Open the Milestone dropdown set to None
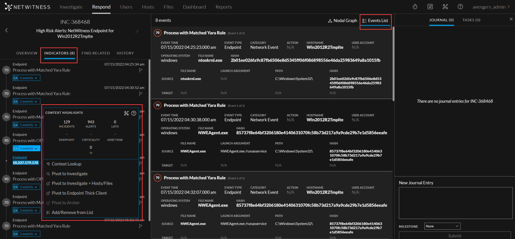The height and width of the screenshot is (239, 515). click(442, 226)
